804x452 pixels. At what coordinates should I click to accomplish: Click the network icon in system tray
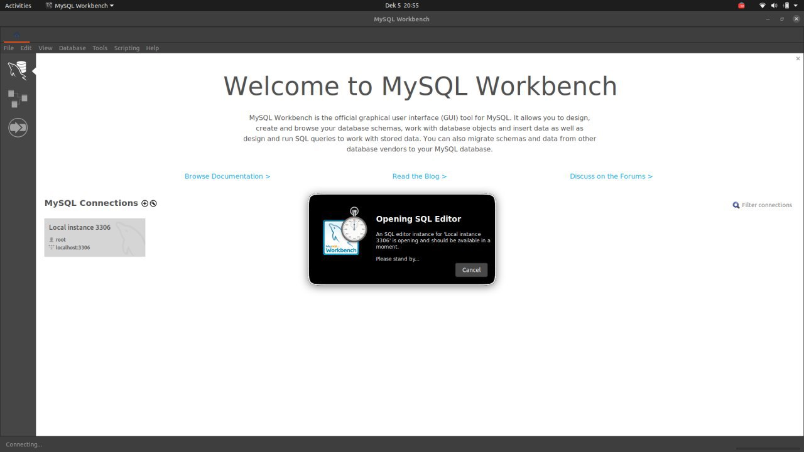point(763,6)
